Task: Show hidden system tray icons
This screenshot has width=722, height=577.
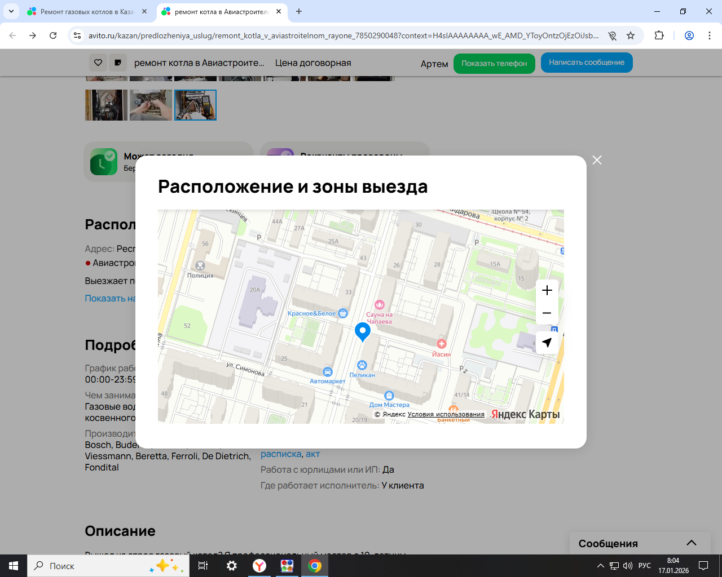Action: (x=600, y=566)
